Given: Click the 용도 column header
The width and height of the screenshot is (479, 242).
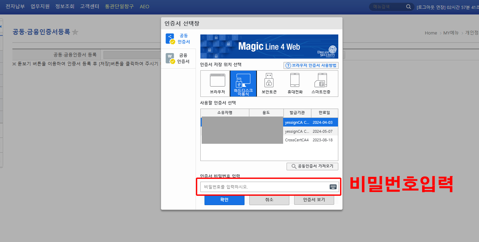Looking at the screenshot, I should [x=266, y=113].
